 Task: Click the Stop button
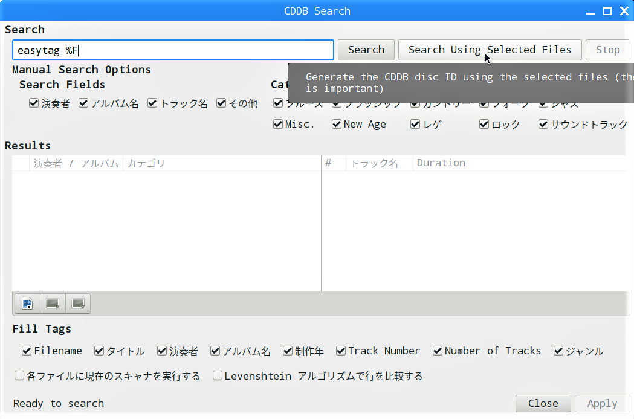[608, 50]
